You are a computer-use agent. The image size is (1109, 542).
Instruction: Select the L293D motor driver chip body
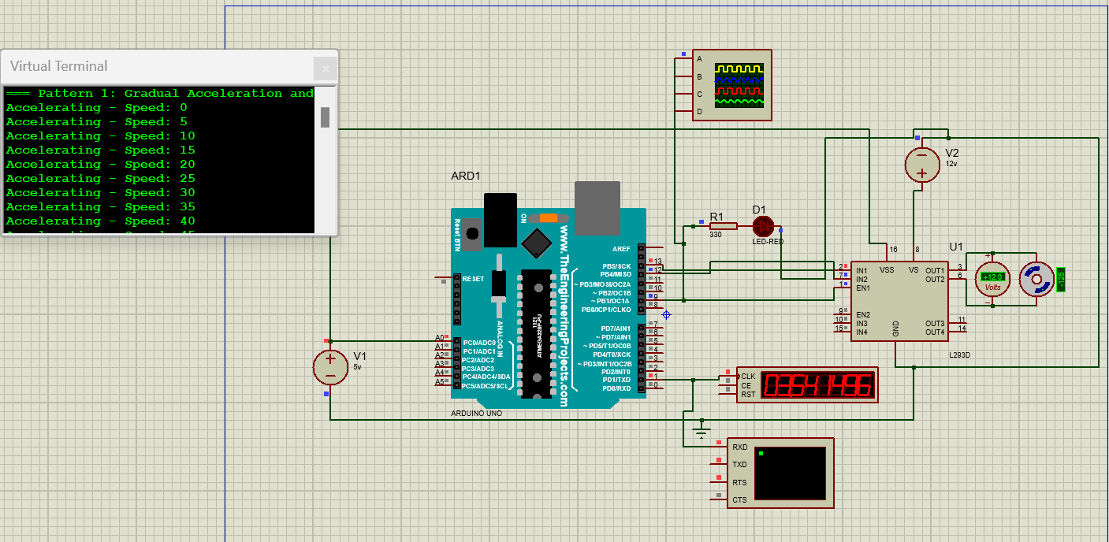(899, 301)
